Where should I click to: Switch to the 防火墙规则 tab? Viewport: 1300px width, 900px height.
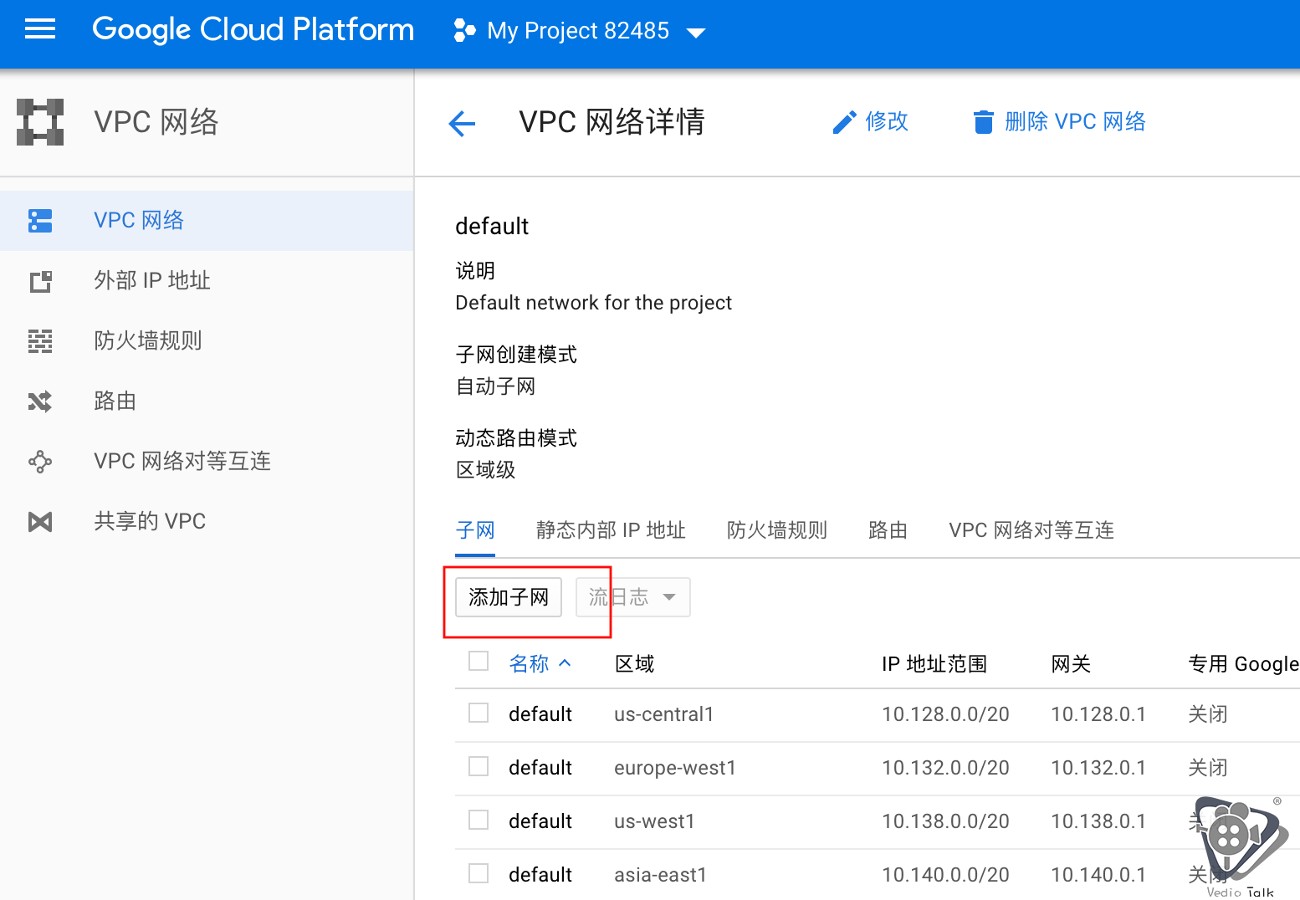(777, 530)
